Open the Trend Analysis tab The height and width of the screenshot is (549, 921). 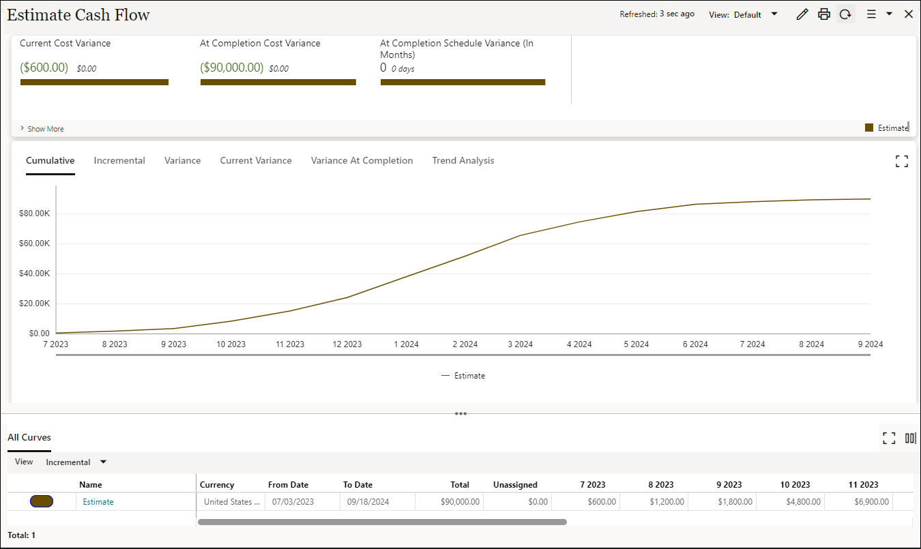tap(463, 160)
